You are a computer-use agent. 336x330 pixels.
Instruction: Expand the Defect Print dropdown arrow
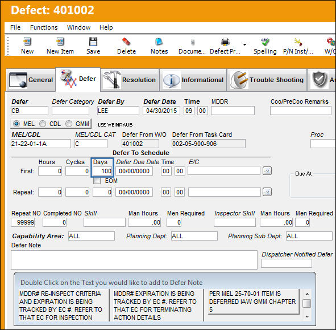tap(244, 44)
